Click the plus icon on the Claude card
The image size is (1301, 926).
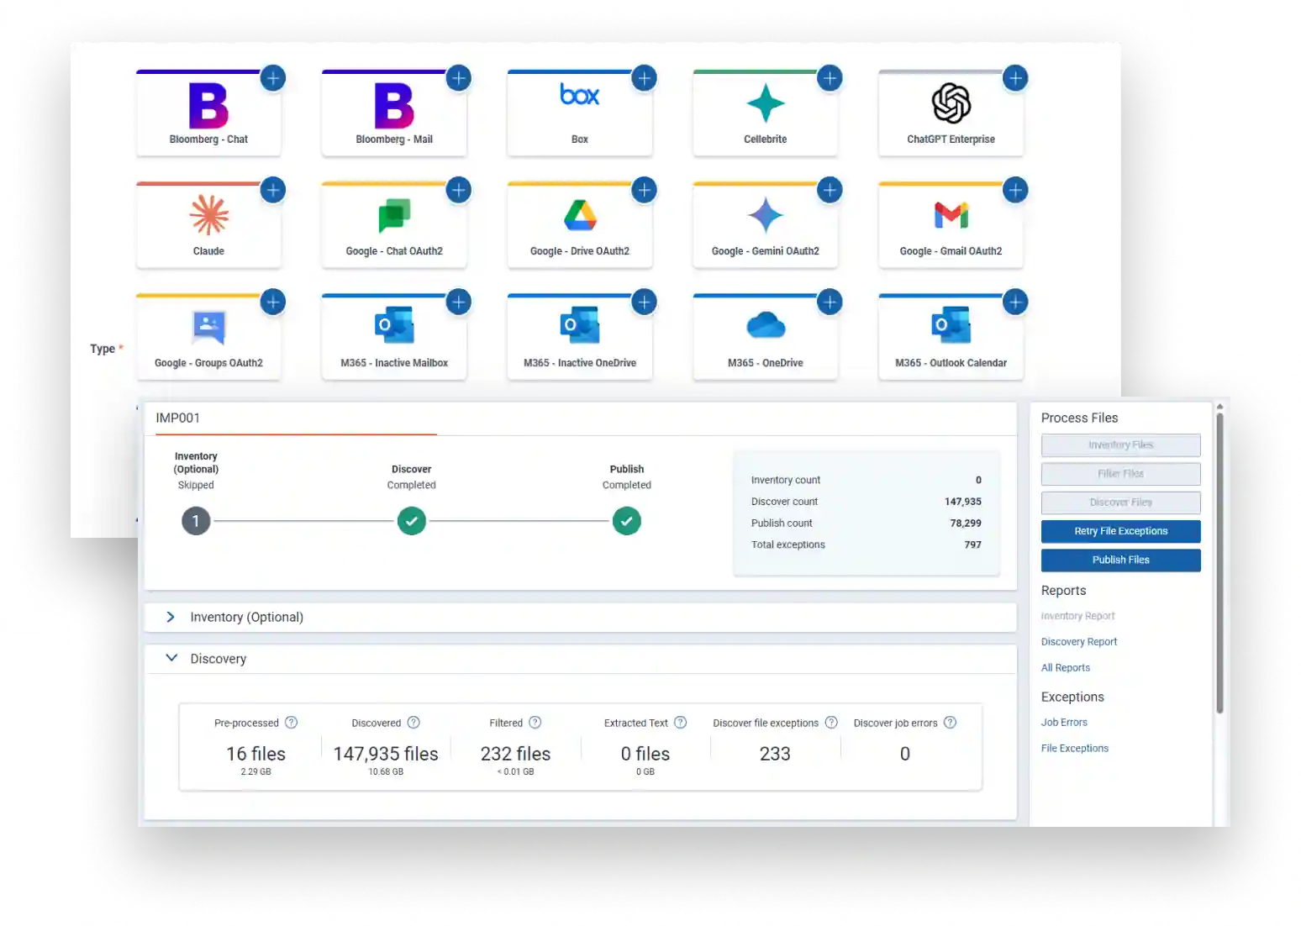tap(273, 190)
